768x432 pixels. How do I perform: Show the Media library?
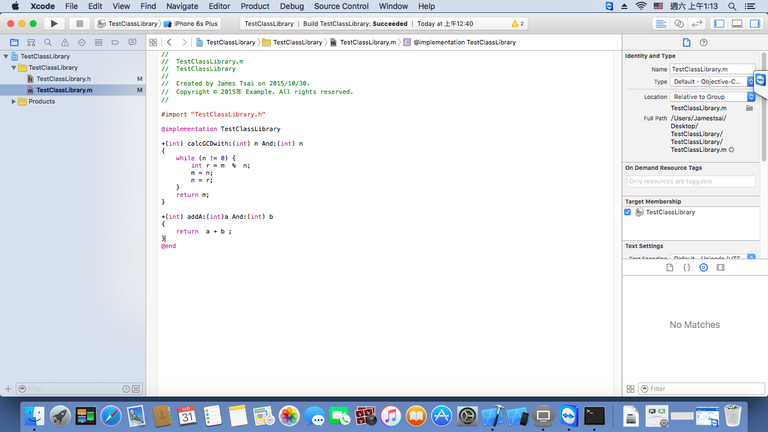(720, 268)
